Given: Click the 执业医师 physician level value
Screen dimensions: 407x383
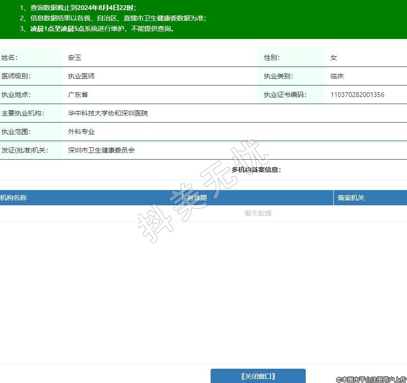Looking at the screenshot, I should point(81,76).
